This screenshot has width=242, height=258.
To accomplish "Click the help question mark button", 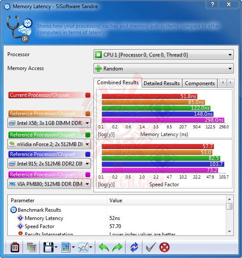I will click(213, 4).
